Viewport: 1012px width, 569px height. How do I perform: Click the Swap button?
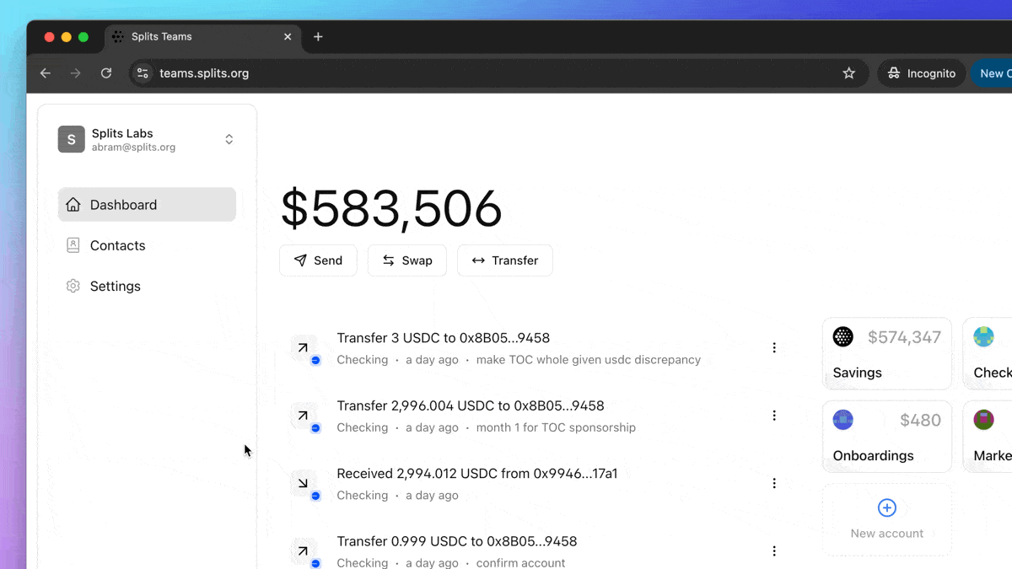[x=407, y=260]
